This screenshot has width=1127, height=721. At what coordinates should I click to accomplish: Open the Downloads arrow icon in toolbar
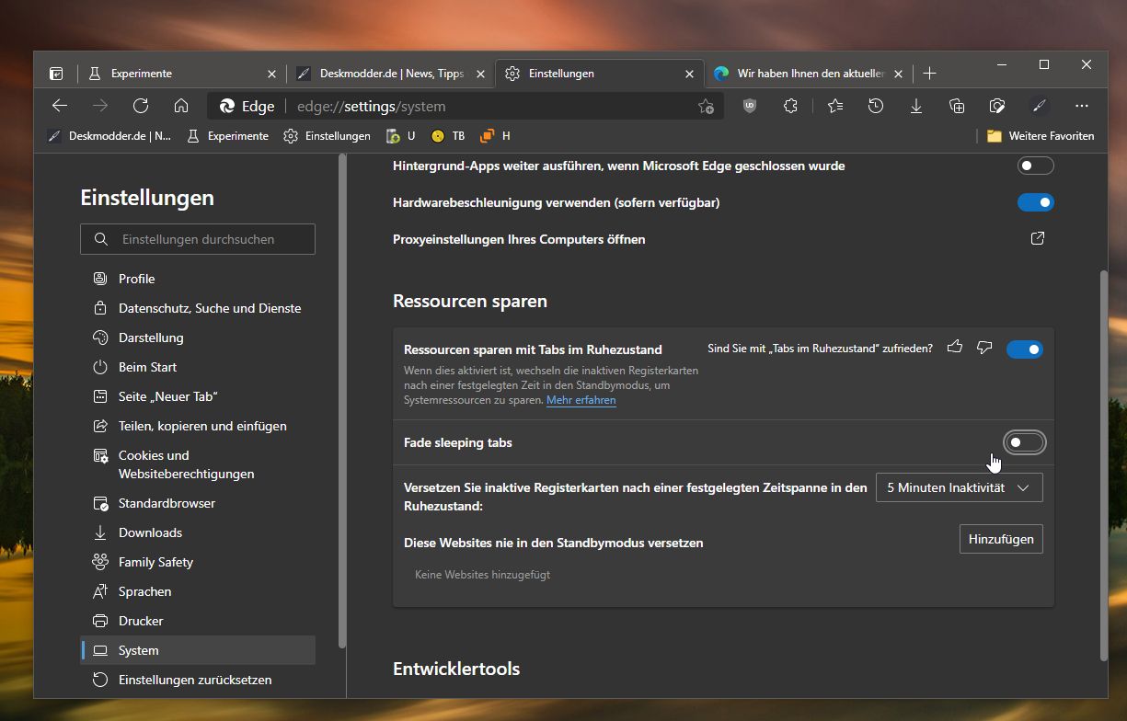pyautogui.click(x=916, y=106)
